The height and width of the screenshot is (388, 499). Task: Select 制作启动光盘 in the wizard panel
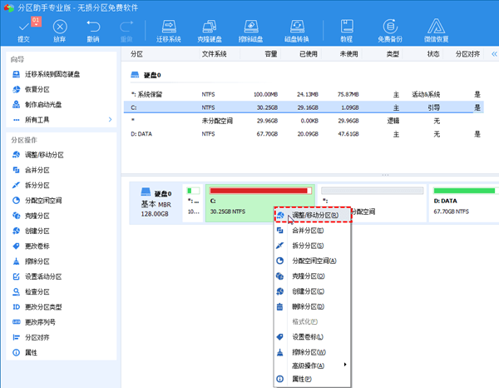coord(37,104)
